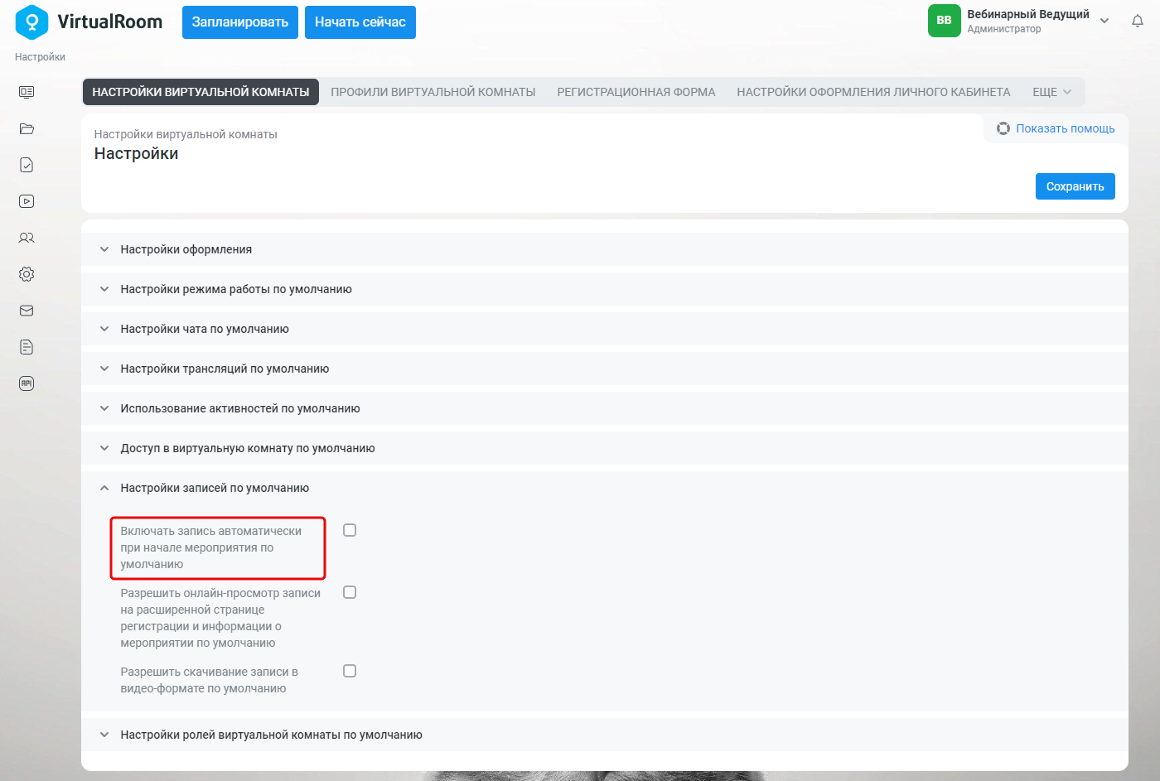
Task: Click the Вебинарный Ведущий user name
Action: [1028, 14]
